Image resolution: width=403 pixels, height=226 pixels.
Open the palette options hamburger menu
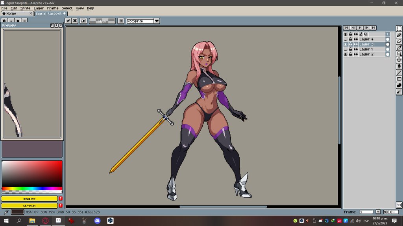pos(24,20)
